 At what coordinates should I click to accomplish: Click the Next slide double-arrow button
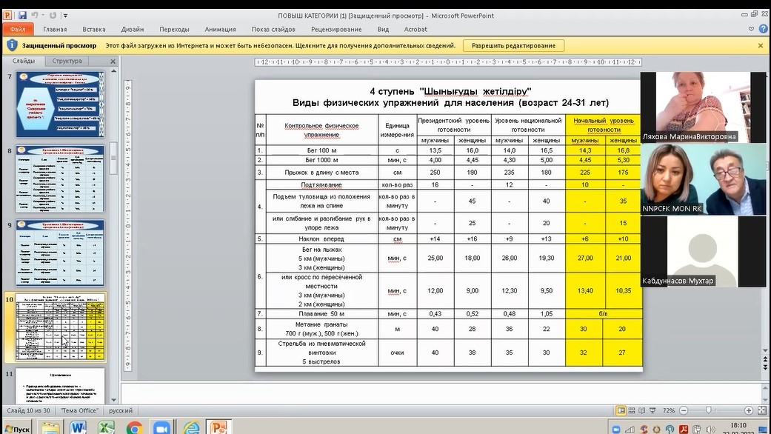click(765, 367)
